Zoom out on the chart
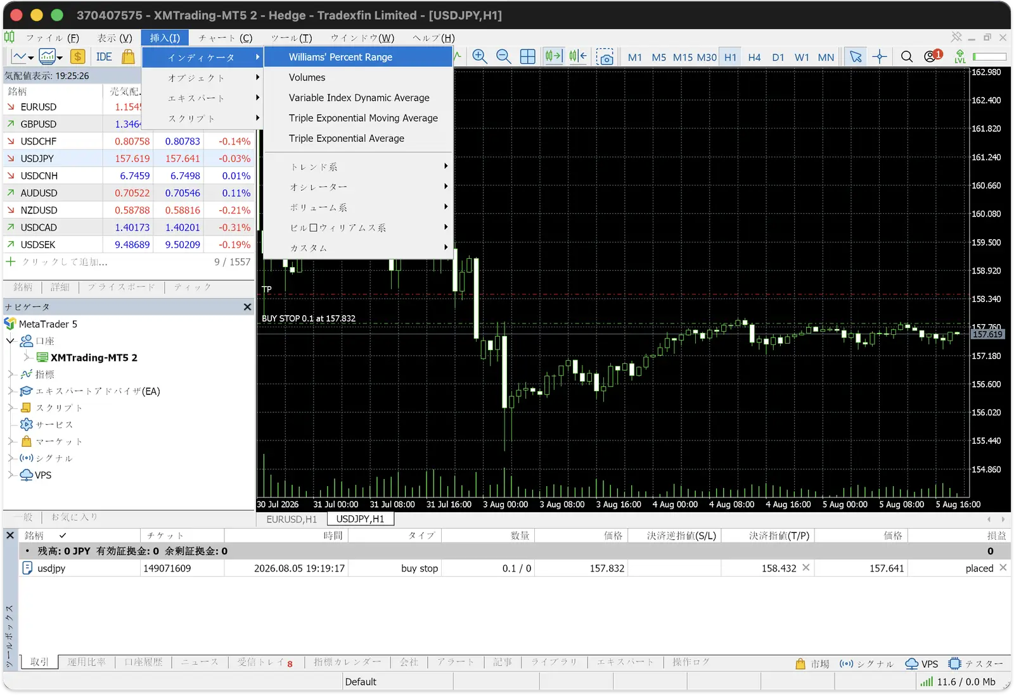1014x695 pixels. (504, 57)
